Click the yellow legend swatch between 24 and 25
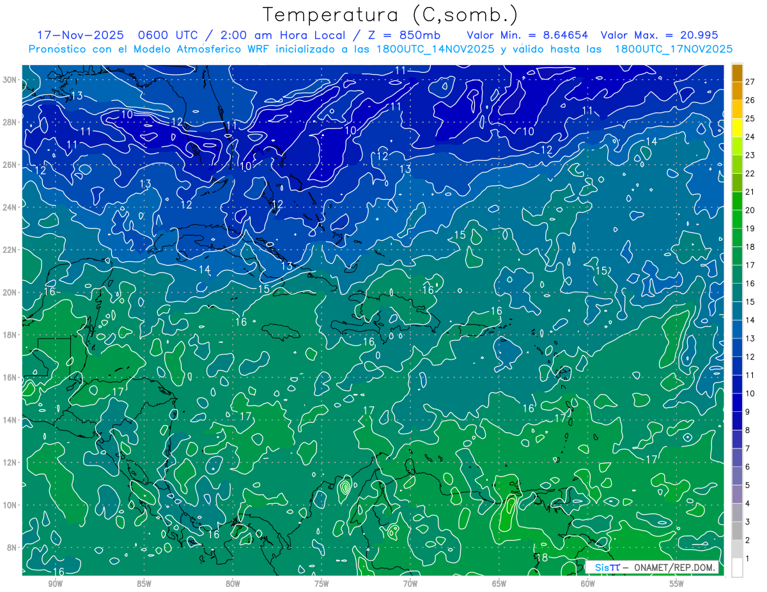The image size is (767, 592). (737, 128)
